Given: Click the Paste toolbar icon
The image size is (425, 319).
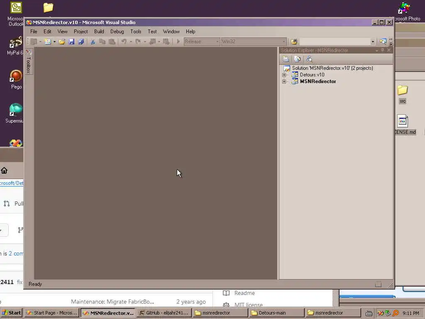Looking at the screenshot, I should (112, 42).
